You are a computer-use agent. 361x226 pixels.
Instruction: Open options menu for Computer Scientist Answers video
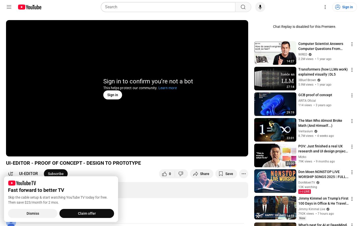click(352, 44)
